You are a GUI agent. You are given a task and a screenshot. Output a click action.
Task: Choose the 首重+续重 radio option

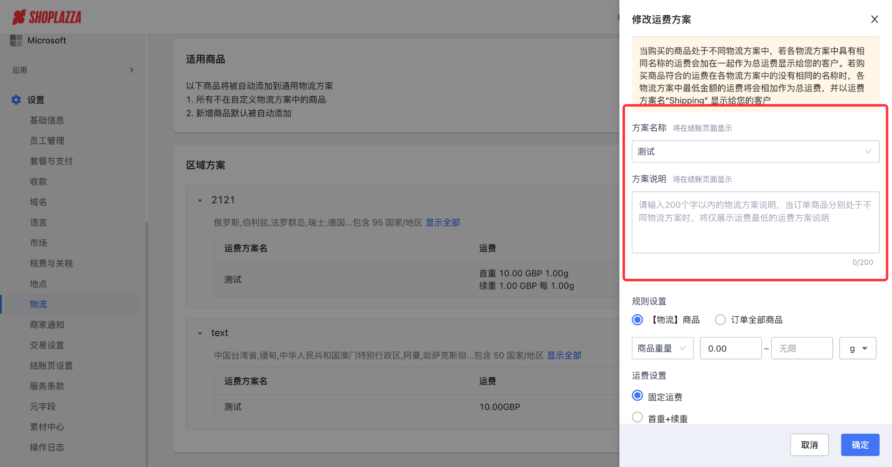click(x=637, y=417)
